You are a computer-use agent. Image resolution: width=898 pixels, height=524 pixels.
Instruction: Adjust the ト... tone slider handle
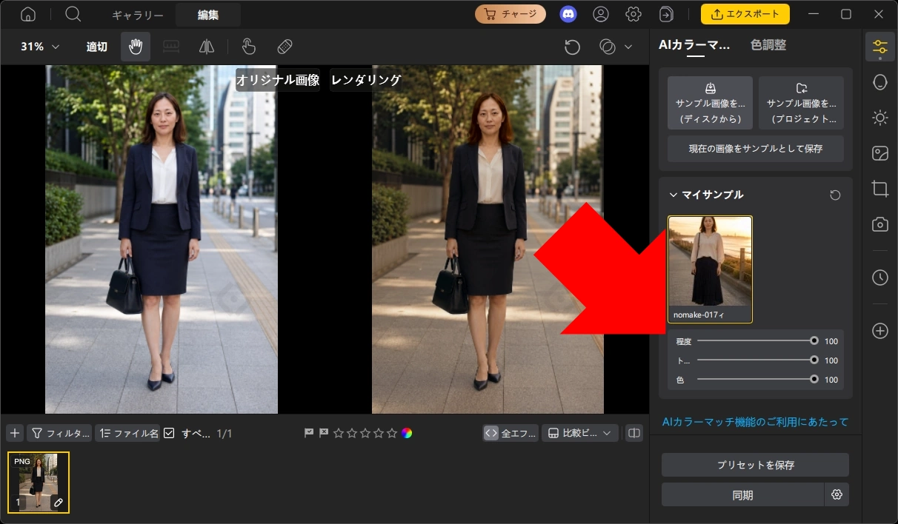814,360
